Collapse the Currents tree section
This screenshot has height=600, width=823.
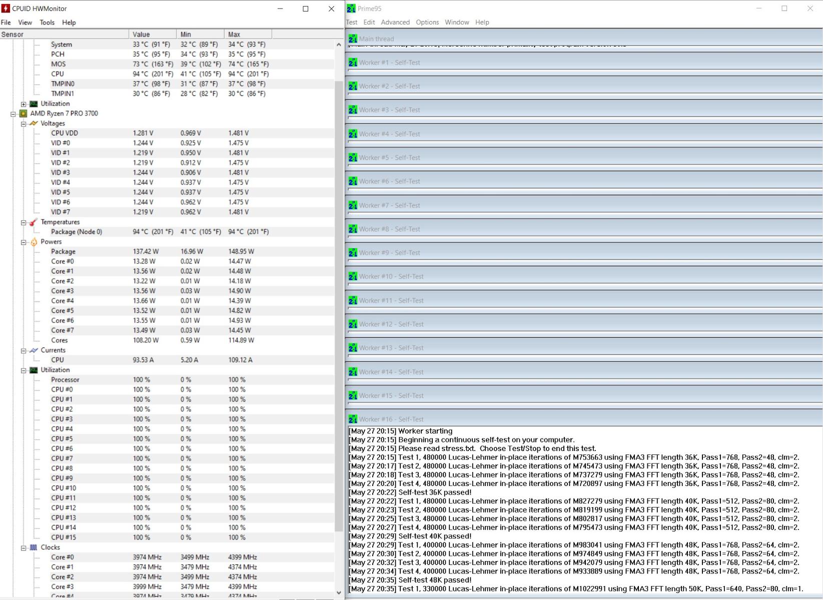pos(24,351)
